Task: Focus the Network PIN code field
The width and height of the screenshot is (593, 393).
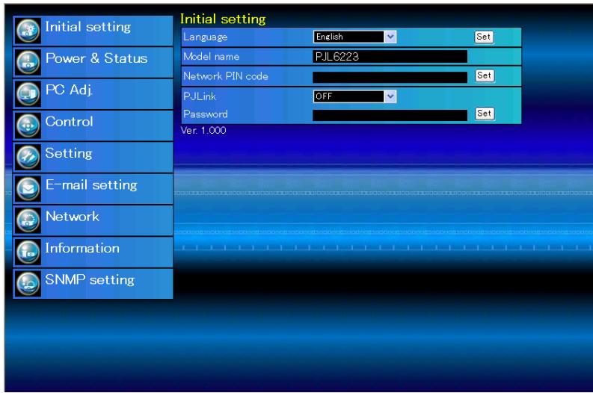Action: click(390, 77)
